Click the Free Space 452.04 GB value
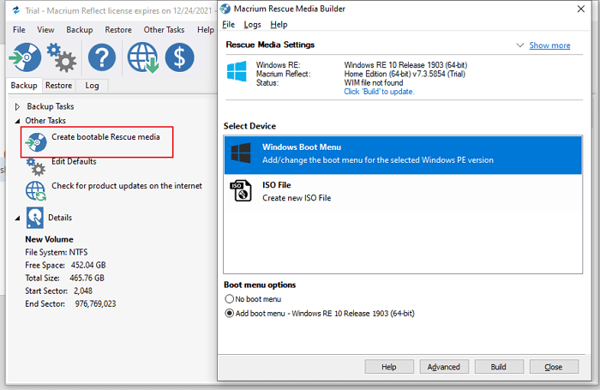 (88, 265)
